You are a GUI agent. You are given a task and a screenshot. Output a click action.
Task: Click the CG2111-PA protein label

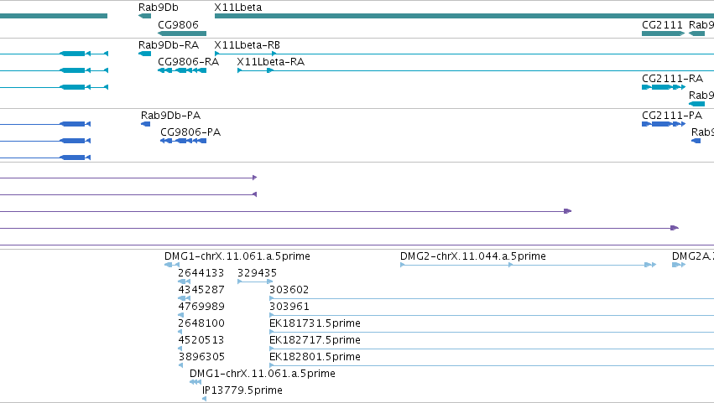coord(672,115)
